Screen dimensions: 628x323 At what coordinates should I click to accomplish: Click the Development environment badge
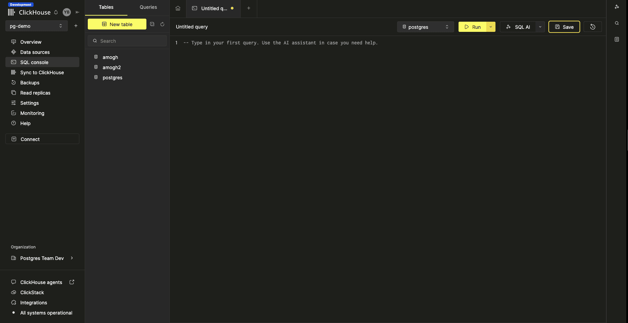pos(21,5)
